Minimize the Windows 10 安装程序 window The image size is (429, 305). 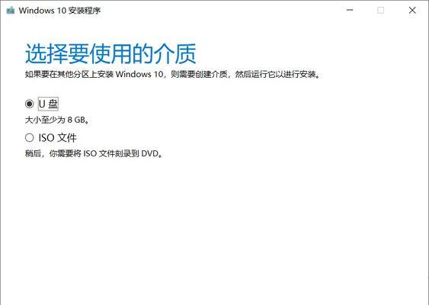click(350, 10)
